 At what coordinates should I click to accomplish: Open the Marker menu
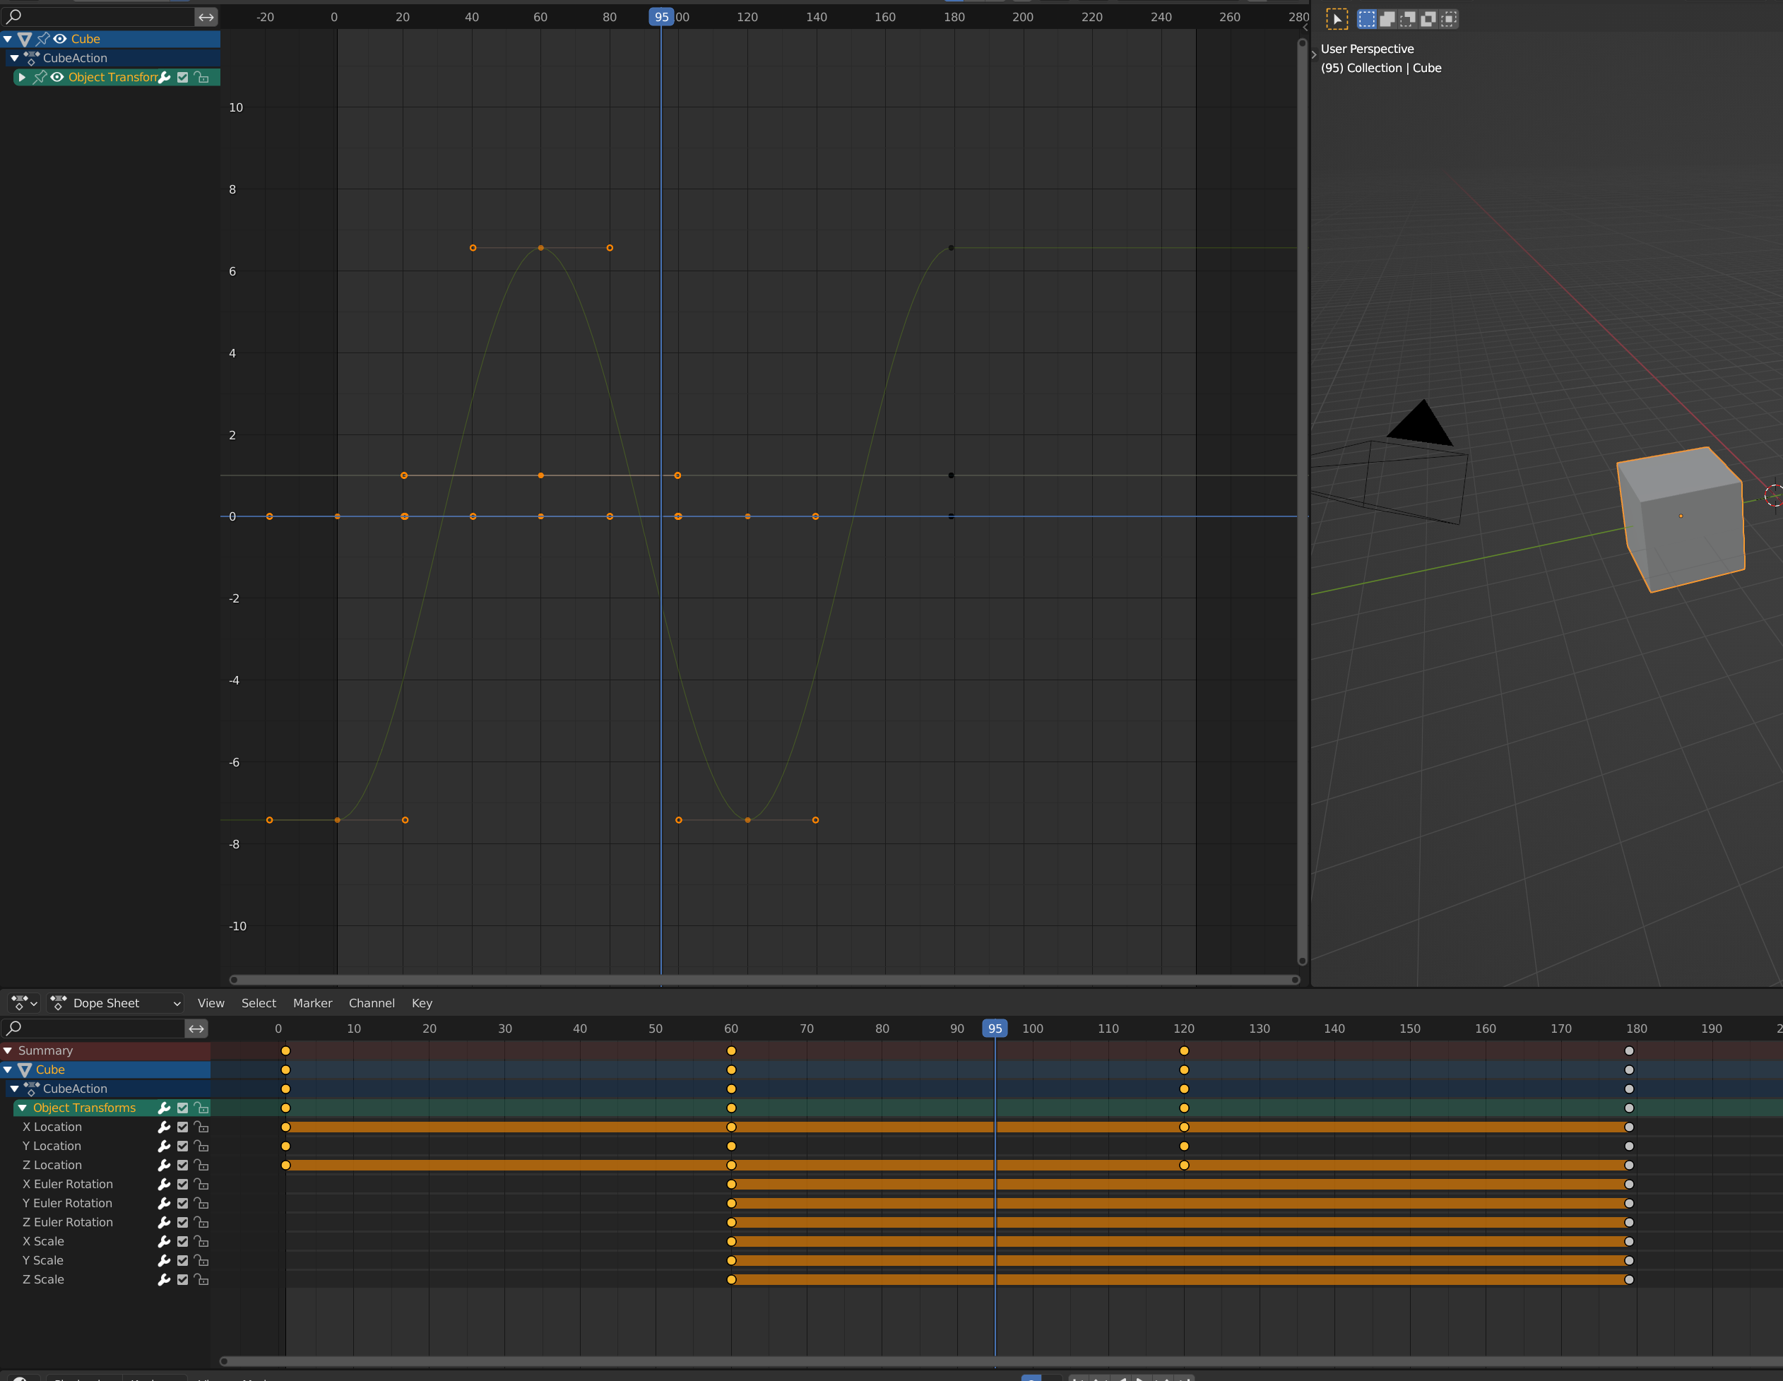point(313,1003)
